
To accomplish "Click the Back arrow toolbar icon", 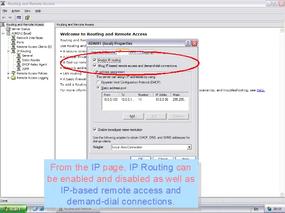I will click(4, 18).
